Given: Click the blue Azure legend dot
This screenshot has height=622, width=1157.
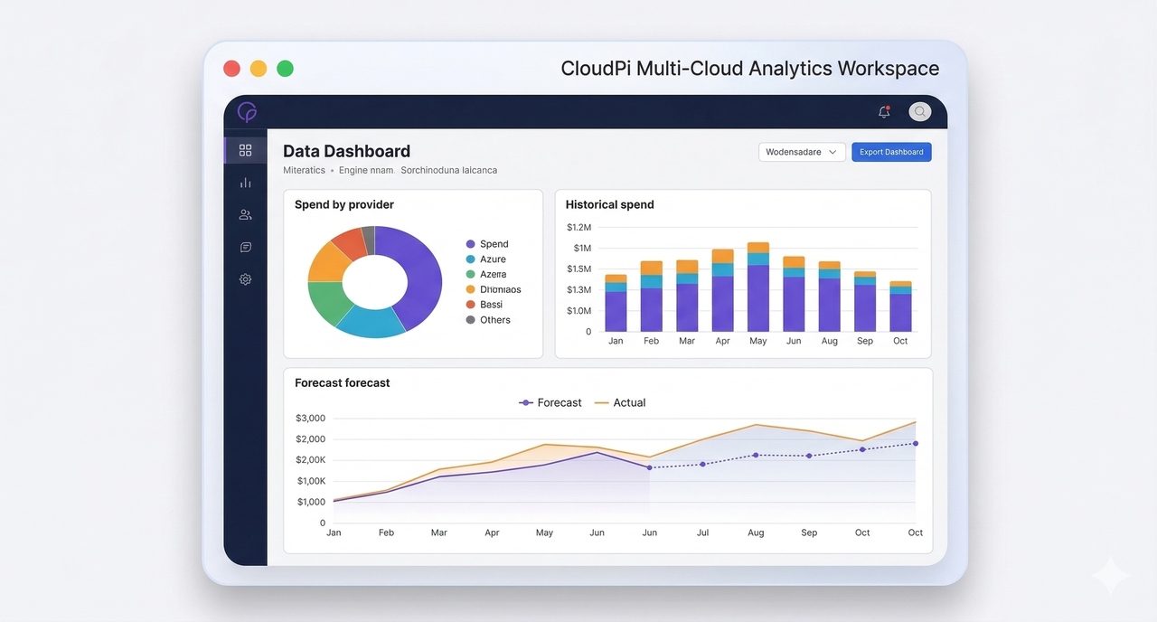Looking at the screenshot, I should tap(470, 259).
